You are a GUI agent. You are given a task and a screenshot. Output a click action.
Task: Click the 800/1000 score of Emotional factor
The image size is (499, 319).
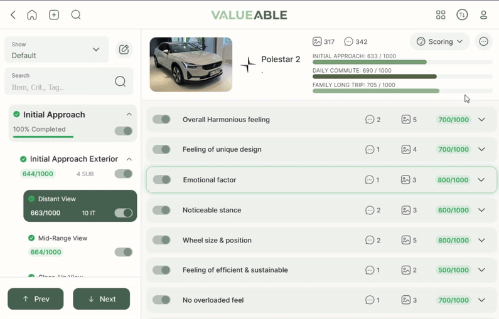453,180
